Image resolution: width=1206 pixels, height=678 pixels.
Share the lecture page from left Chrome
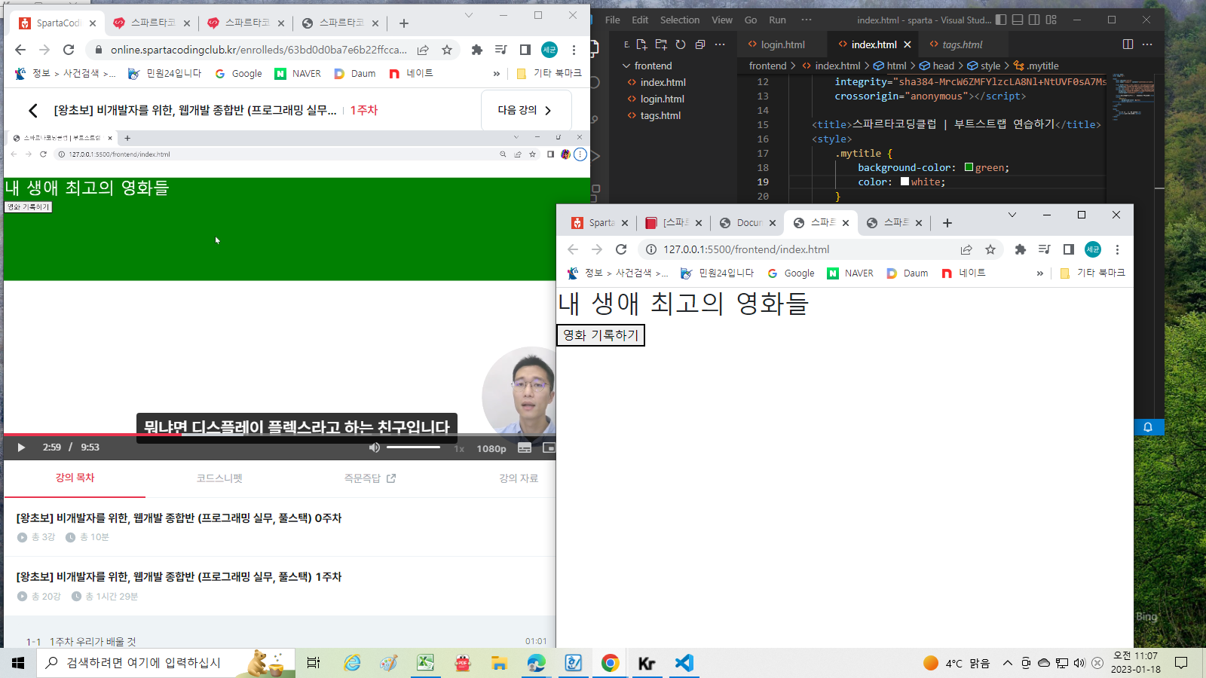[423, 50]
